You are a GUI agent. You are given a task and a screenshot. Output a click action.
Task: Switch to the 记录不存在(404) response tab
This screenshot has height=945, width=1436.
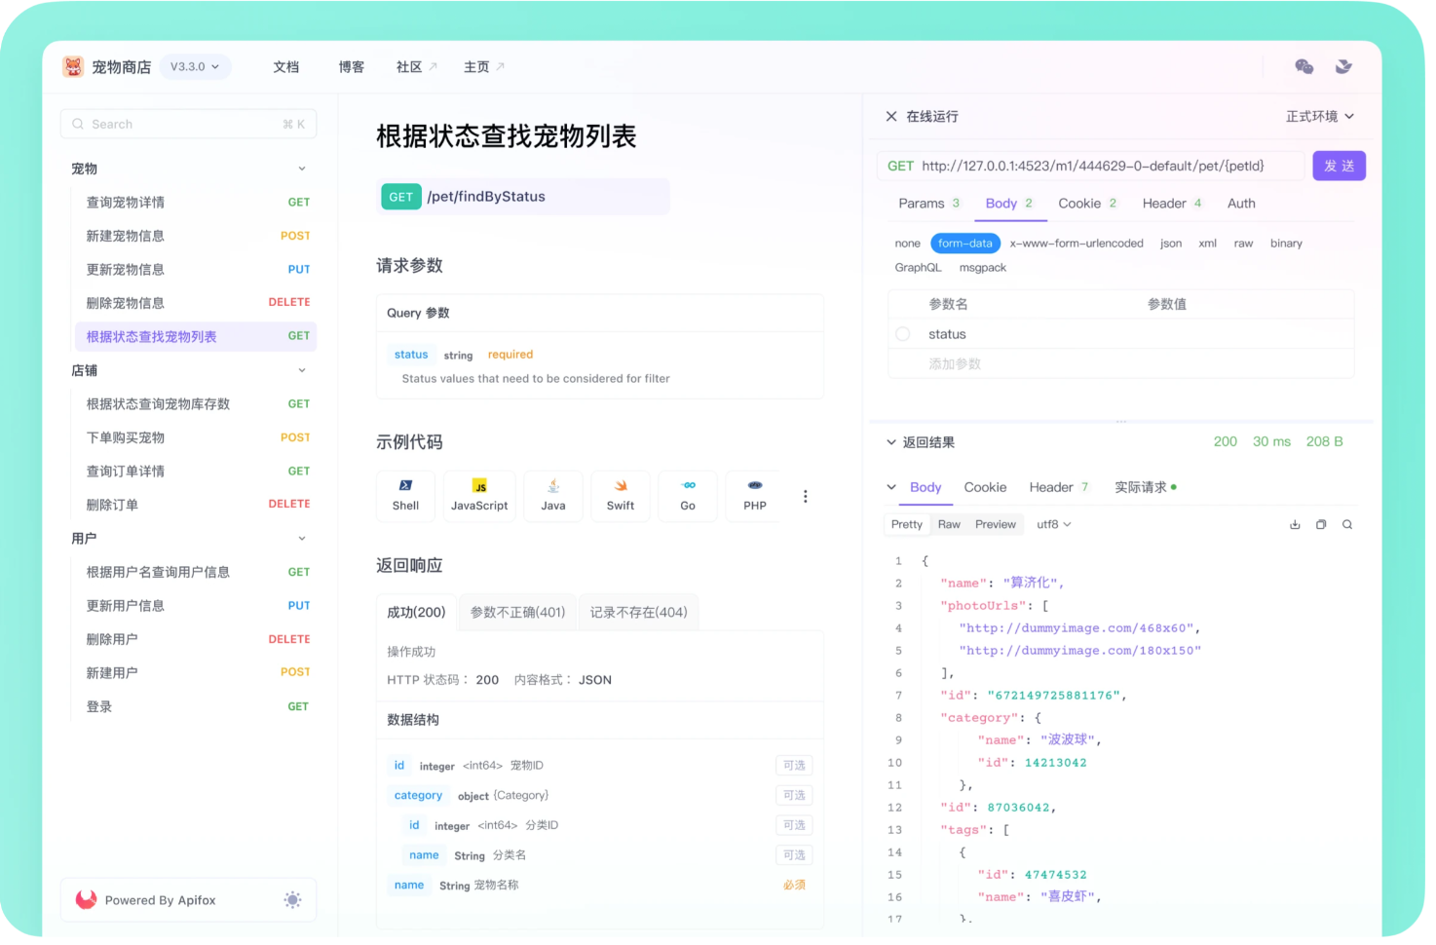638,612
